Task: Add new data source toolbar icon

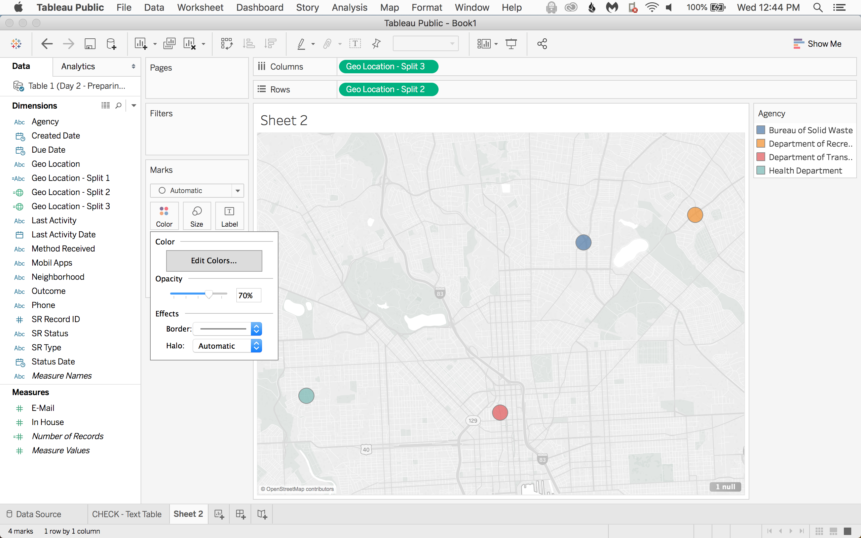Action: (111, 44)
